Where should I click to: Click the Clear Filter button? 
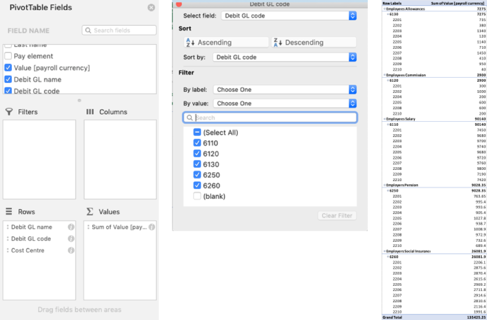[x=337, y=215]
